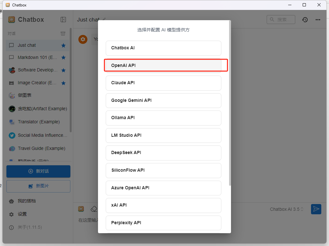The image size is (329, 246).
Task: Click the settings gear icon in sidebar
Action: (x=11, y=214)
